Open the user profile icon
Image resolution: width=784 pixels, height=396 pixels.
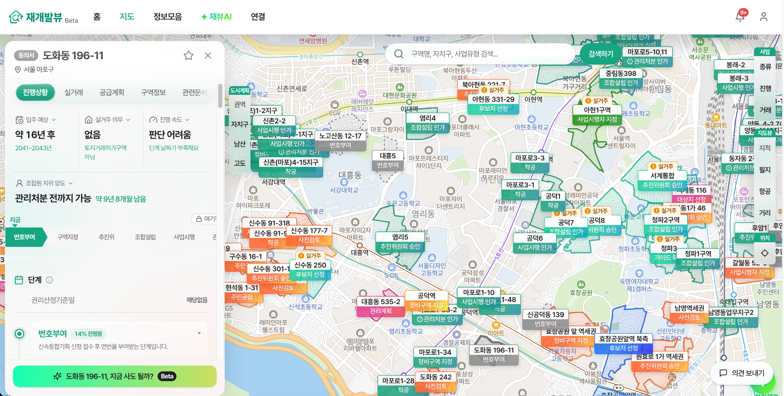pos(764,17)
